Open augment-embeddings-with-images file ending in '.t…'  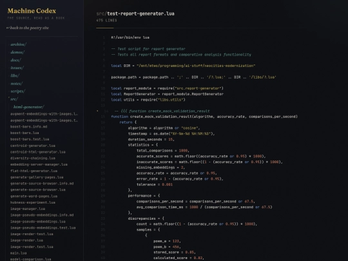tap(44, 121)
